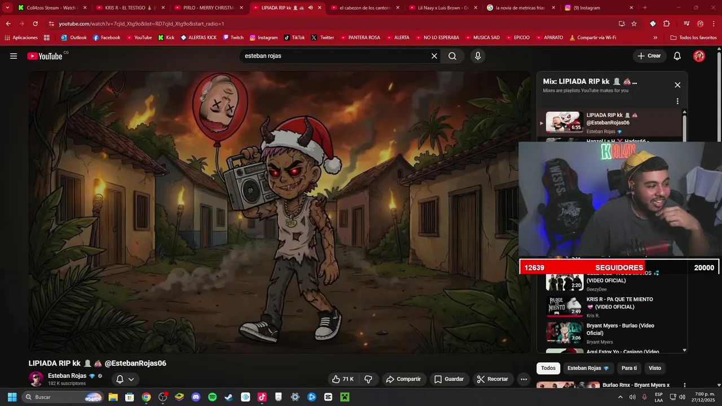Open tab search dropdown arrow

click(x=7, y=8)
